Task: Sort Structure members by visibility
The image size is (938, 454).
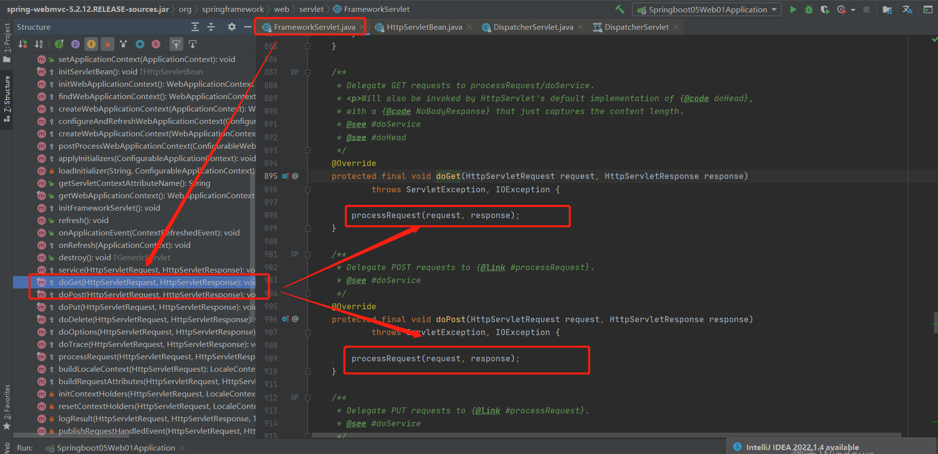Action: tap(22, 44)
